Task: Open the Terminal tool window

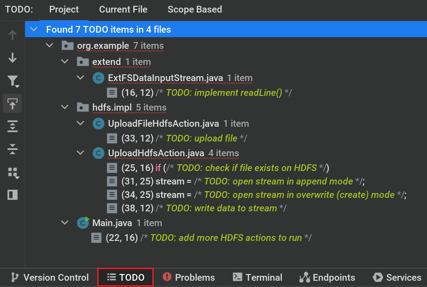Action: (258, 278)
